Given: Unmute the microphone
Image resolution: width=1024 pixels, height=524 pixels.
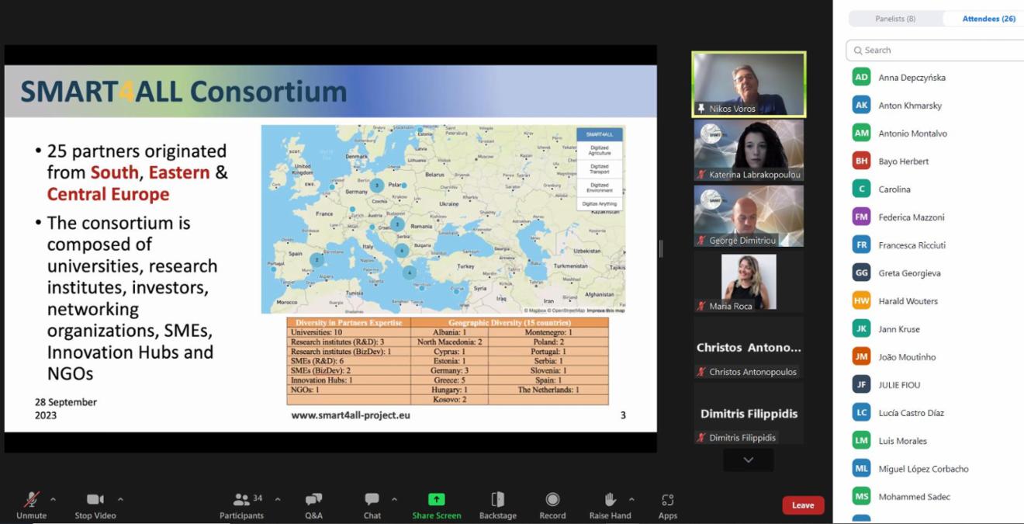Looking at the screenshot, I should [31, 505].
